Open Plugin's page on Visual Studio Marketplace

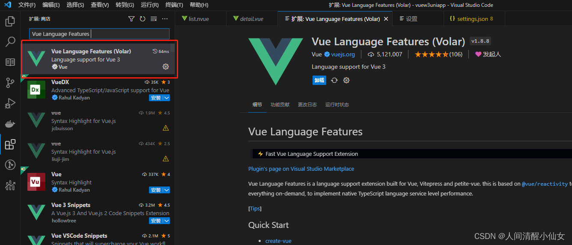[301, 169]
